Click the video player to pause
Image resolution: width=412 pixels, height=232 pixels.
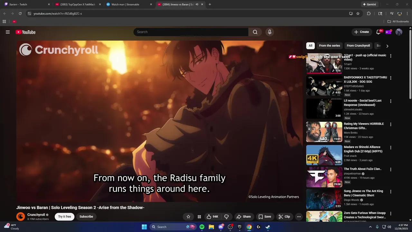pyautogui.click(x=160, y=121)
